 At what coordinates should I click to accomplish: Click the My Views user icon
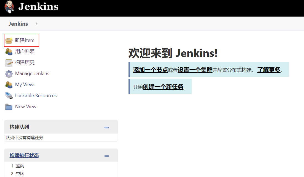click(9, 84)
